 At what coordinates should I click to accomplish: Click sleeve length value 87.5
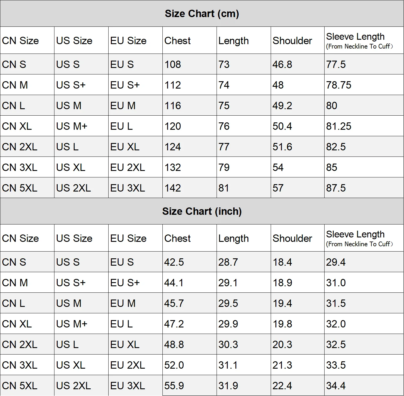point(336,188)
